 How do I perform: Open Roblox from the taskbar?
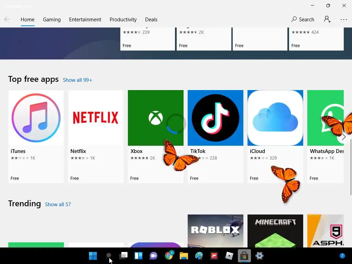(x=229, y=256)
